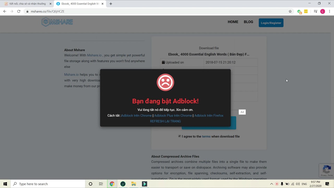Click the file title 'Ebook_ 4000 Essential English Words'
This screenshot has height=188, width=334.
(209, 54)
